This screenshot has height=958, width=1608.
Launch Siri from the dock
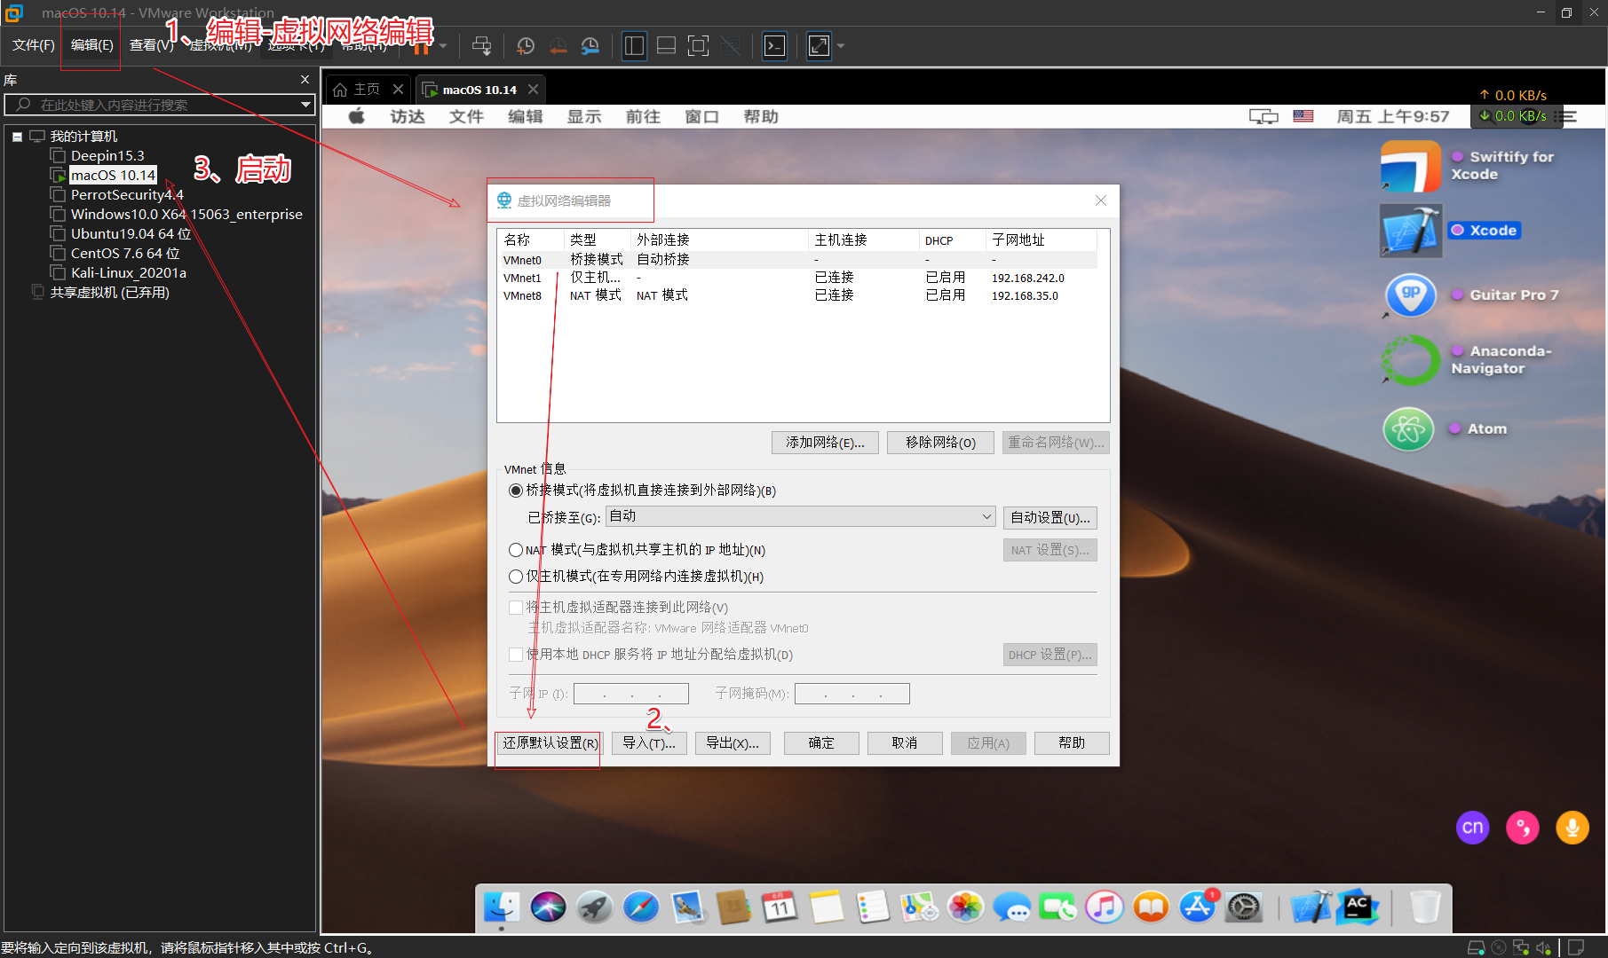tap(548, 907)
